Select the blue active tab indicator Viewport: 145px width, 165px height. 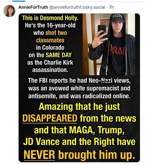(19, 1)
